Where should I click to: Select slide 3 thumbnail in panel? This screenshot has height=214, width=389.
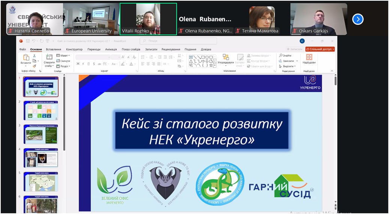[41, 134]
